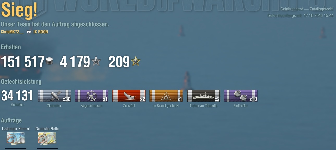Open the Deutsche Flotte mission thumbnail
The height and width of the screenshot is (150, 336).
(x=47, y=138)
